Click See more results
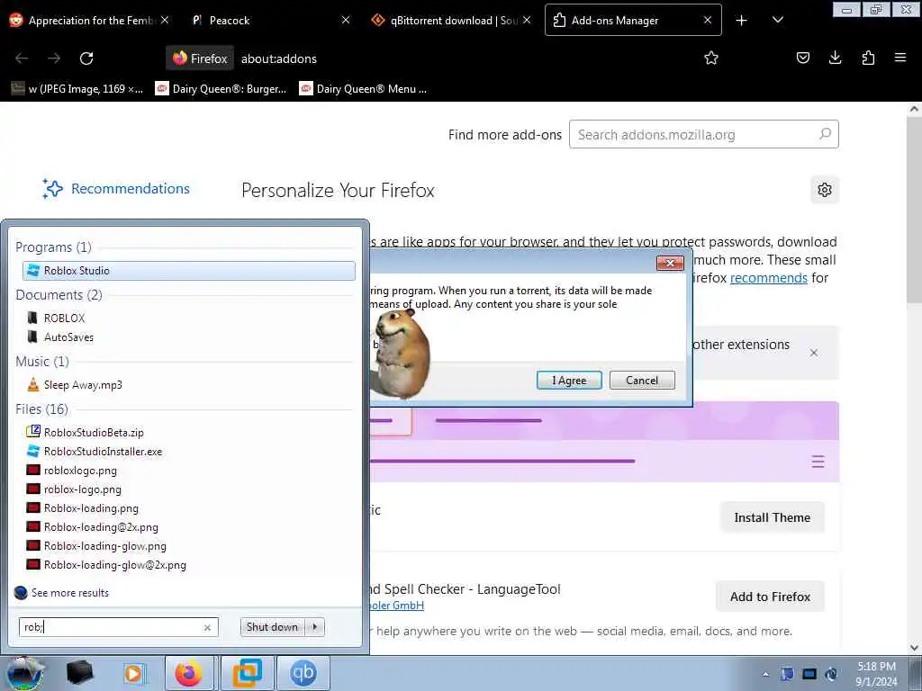The height and width of the screenshot is (691, 922). tap(62, 592)
